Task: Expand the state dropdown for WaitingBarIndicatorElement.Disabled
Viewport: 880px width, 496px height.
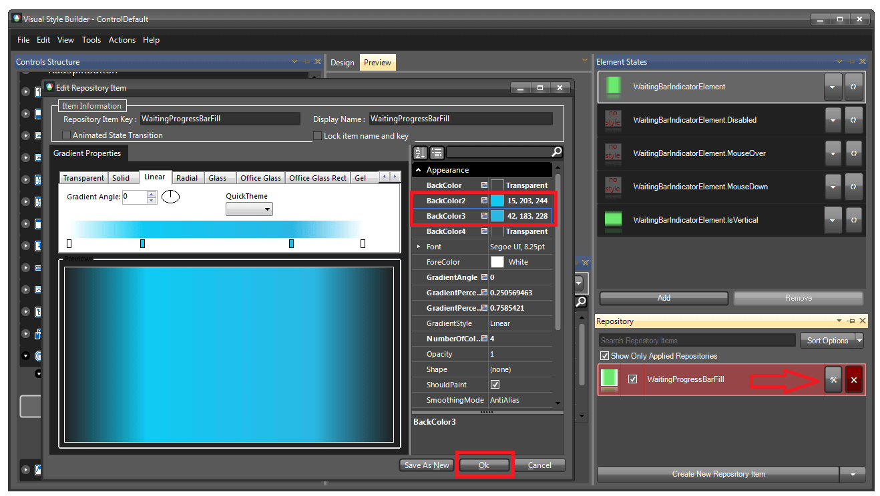Action: [x=833, y=120]
